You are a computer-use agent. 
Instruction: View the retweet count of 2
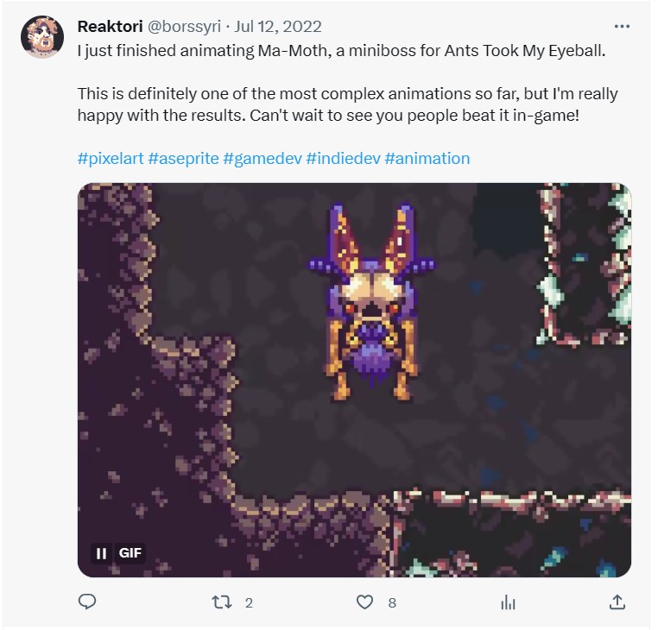pyautogui.click(x=249, y=603)
